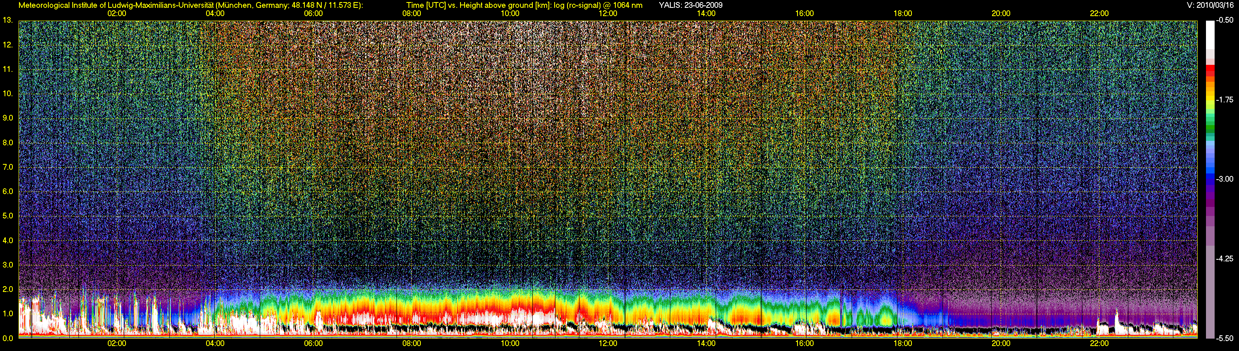The height and width of the screenshot is (351, 1239).
Task: Click the 02:00 label on the bottom time axis
Action: tap(117, 343)
